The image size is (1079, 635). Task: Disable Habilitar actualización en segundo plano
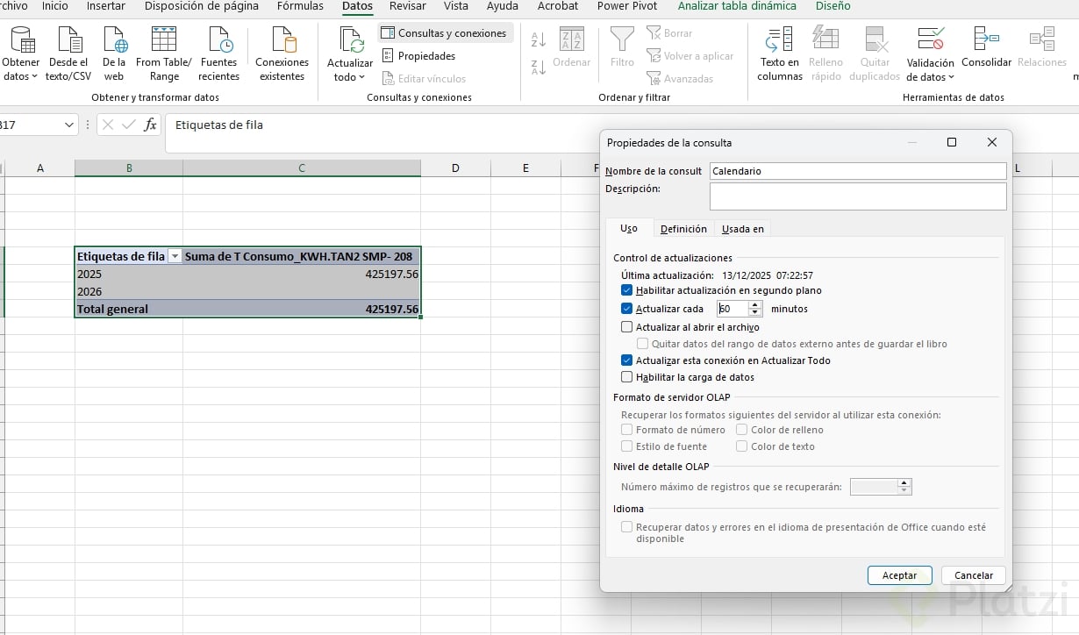pos(626,290)
